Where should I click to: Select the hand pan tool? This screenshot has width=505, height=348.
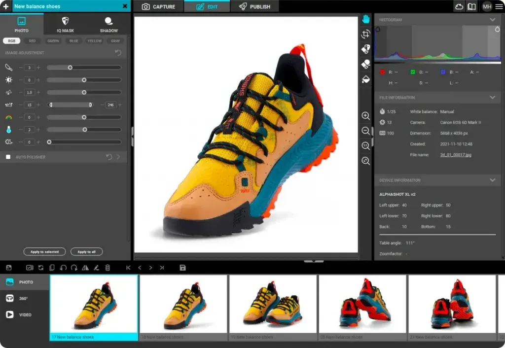365,19
